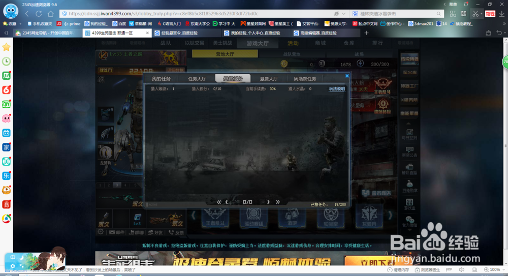Screen dimensions: 508x276
Task: Open the 收藏 favorites dropdown arrow
Action: click(20, 24)
